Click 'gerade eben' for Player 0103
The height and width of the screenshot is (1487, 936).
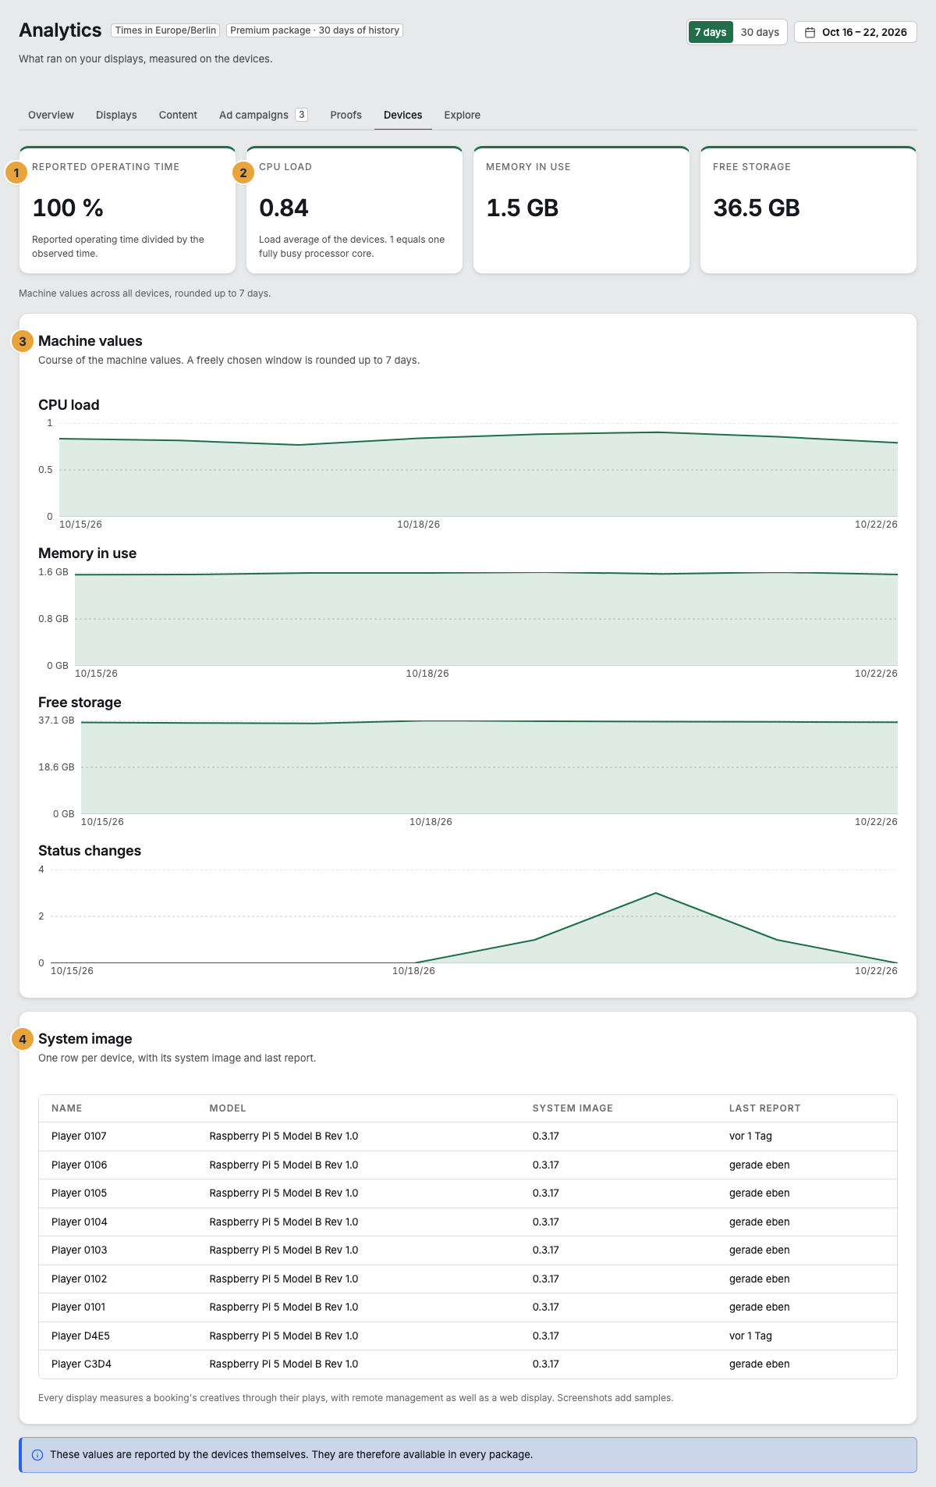click(760, 1250)
